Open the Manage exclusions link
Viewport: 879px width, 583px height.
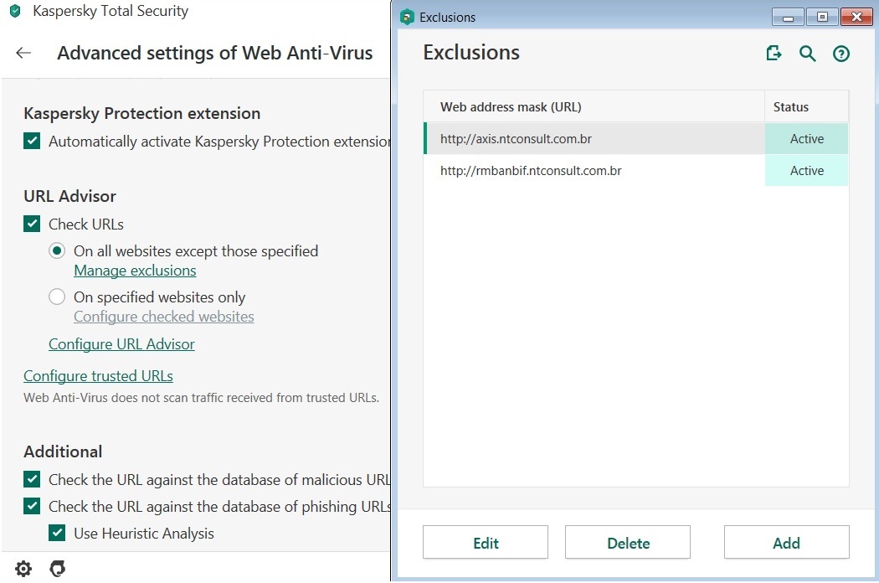(135, 271)
